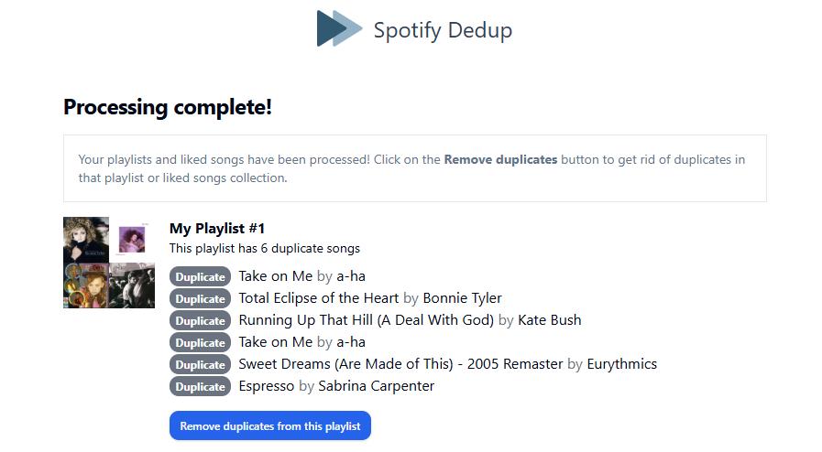Select the Total Eclipse of the Heart song title
Image resolution: width=822 pixels, height=452 pixels.
[318, 298]
